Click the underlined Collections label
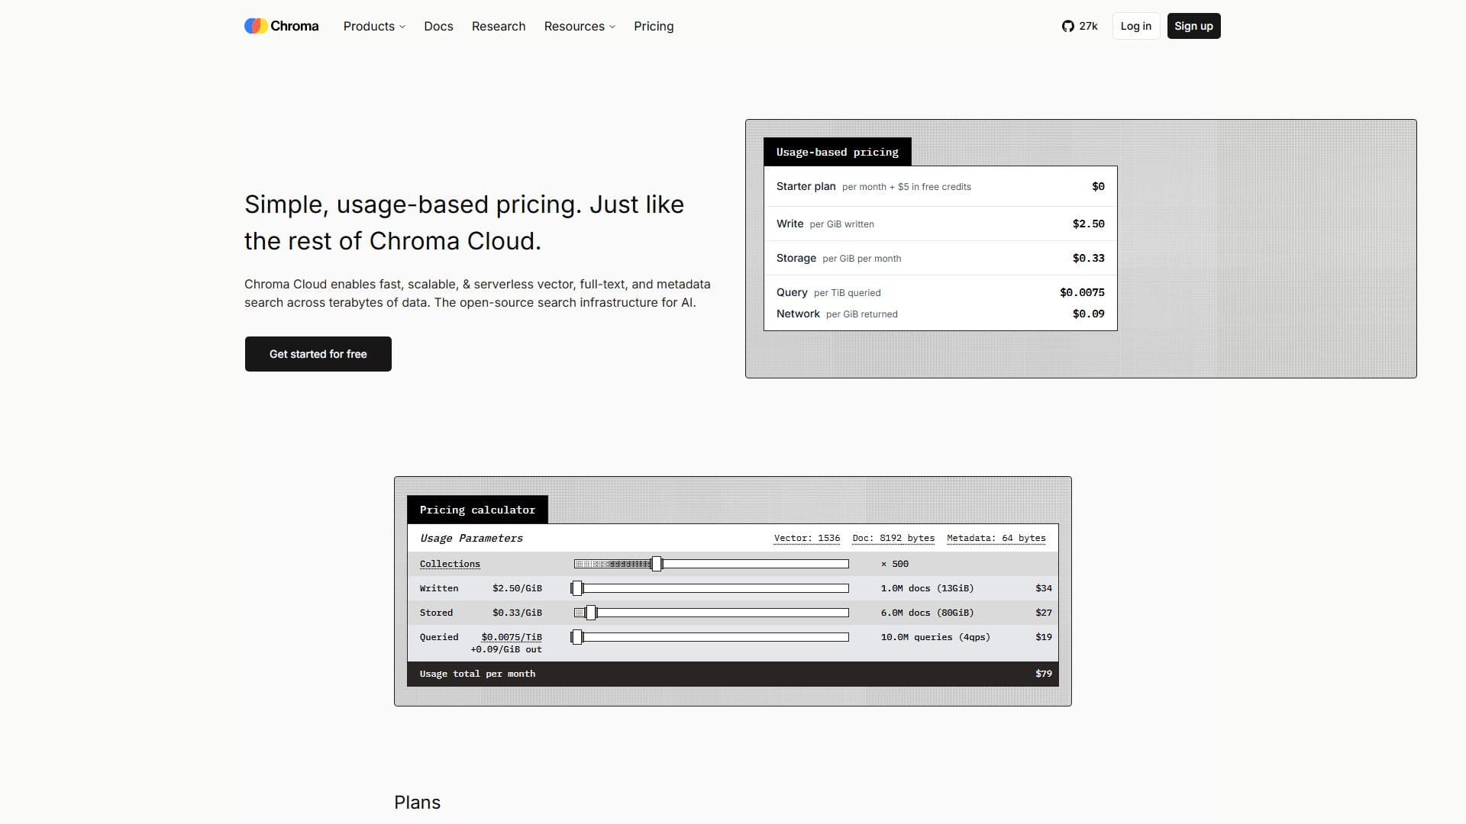This screenshot has height=824, width=1466. [450, 564]
